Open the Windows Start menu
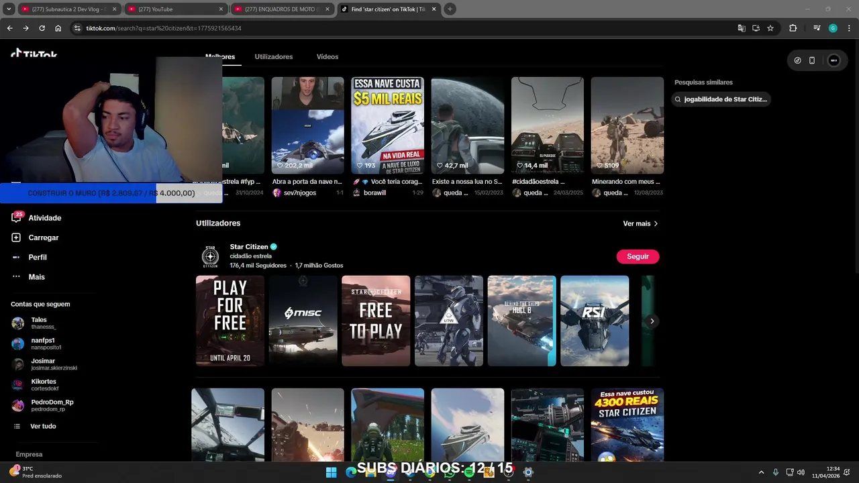 (x=331, y=472)
